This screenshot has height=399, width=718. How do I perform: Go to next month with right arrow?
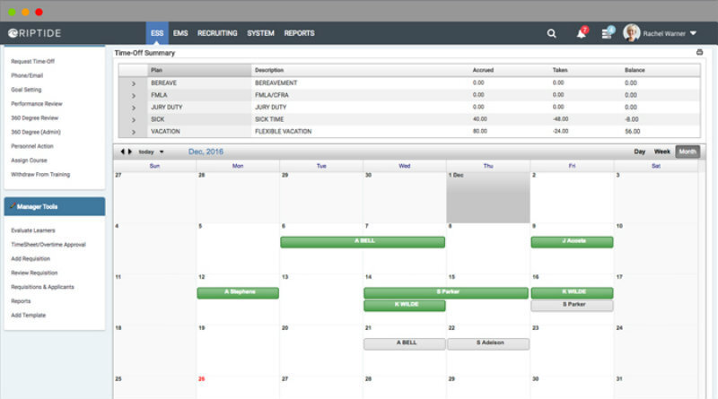pos(130,152)
